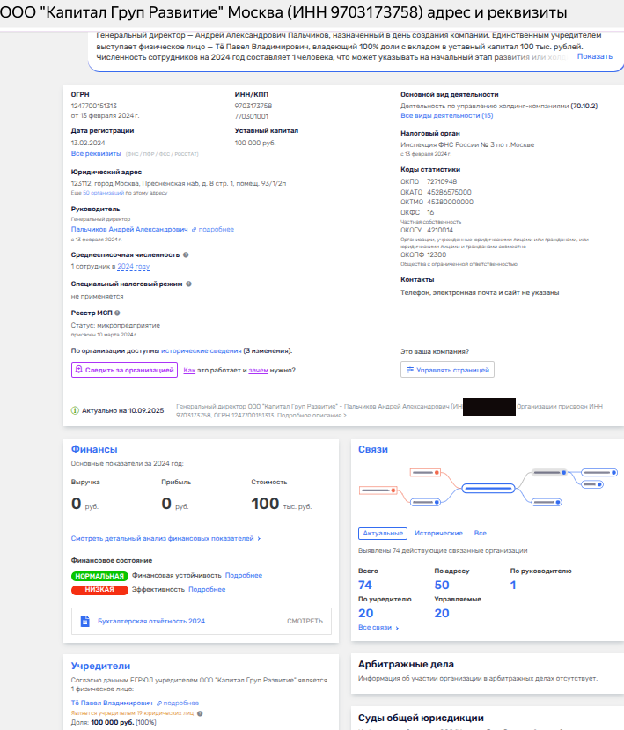Expand the description with Показать
624x730 pixels.
(x=594, y=56)
